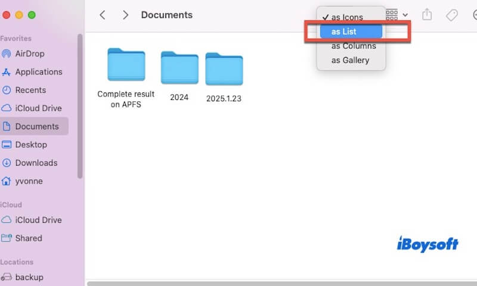Go to yvonne home folder
The width and height of the screenshot is (477, 286).
pyautogui.click(x=29, y=181)
